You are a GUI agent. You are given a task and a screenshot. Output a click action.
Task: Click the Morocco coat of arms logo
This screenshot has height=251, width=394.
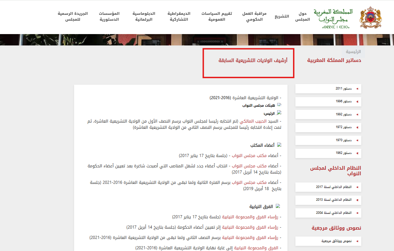coord(371,18)
